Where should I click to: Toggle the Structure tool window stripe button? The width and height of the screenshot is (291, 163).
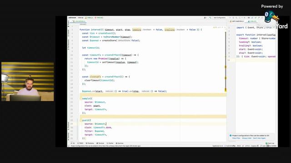(68, 126)
